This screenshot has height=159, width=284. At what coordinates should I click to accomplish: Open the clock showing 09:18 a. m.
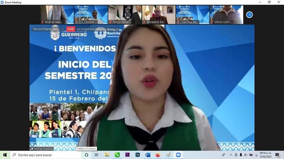tap(266, 155)
